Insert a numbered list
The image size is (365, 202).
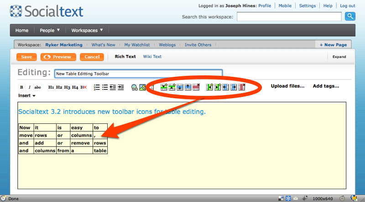(97, 87)
